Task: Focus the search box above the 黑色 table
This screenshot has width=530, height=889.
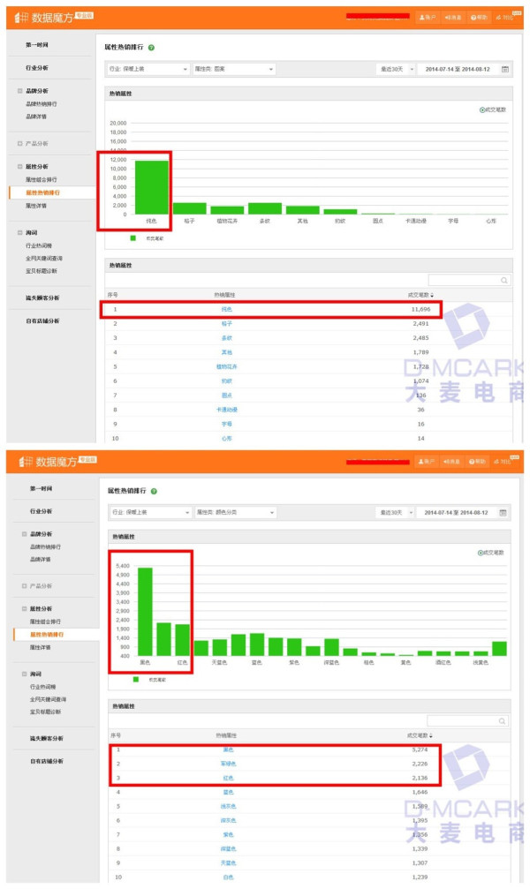Action: (x=467, y=720)
